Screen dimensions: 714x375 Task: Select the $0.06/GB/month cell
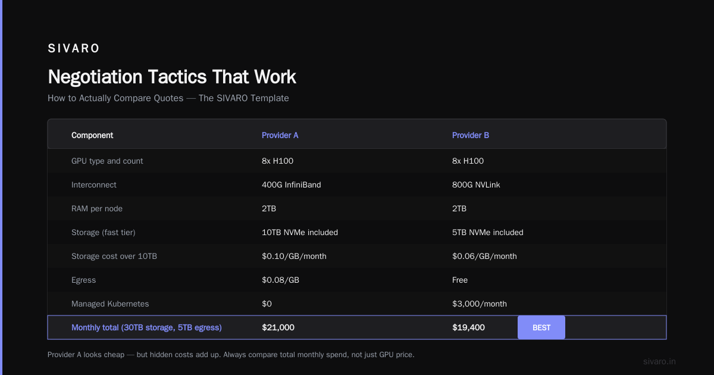point(484,256)
